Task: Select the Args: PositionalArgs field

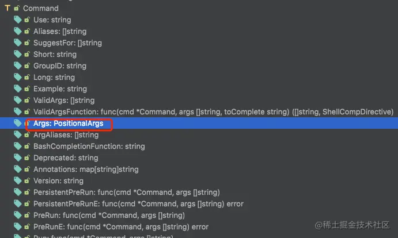Action: [x=68, y=123]
